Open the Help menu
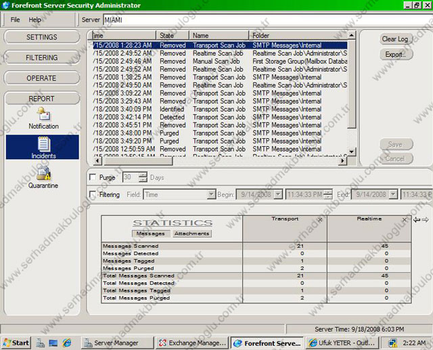Image resolution: width=433 pixels, height=350 pixels. [x=35, y=20]
